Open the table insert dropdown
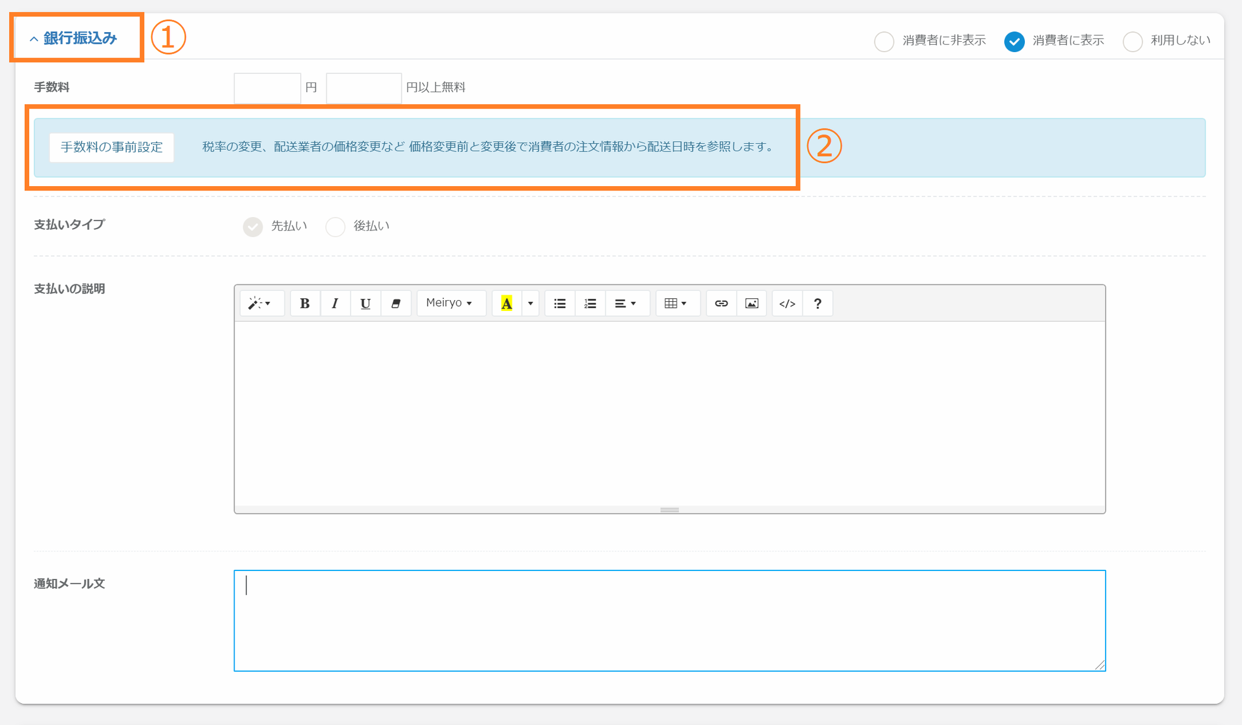Image resolution: width=1242 pixels, height=725 pixels. [676, 303]
